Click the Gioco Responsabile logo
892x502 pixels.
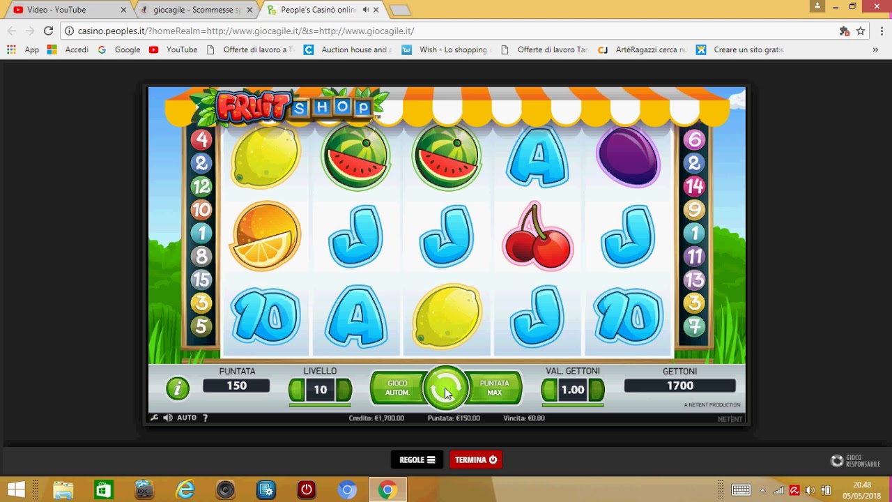[x=855, y=461]
